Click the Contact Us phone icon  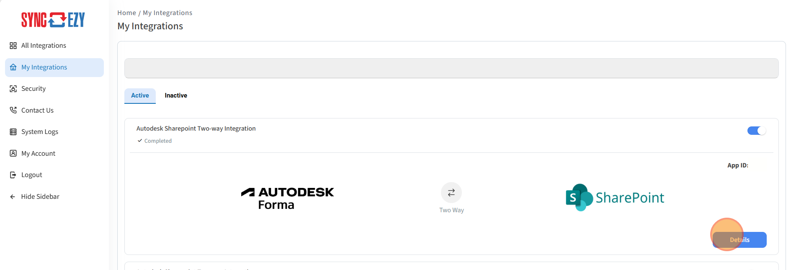pyautogui.click(x=13, y=110)
